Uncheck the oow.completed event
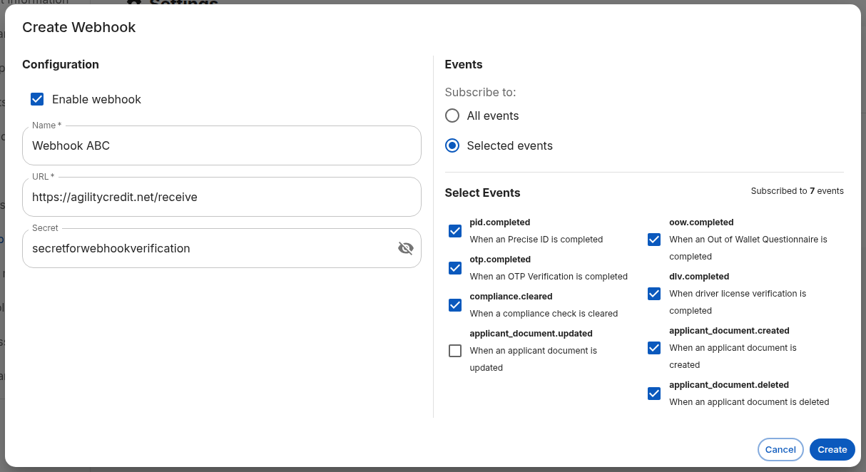Image resolution: width=866 pixels, height=472 pixels. coord(654,240)
